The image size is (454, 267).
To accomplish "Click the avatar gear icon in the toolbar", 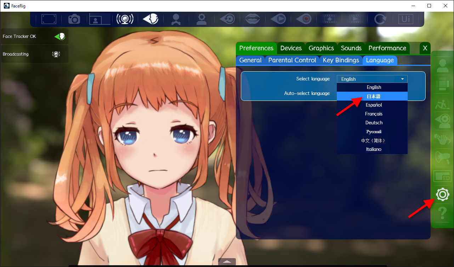I will pyautogui.click(x=202, y=19).
